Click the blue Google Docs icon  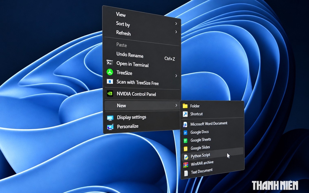pos(185,133)
